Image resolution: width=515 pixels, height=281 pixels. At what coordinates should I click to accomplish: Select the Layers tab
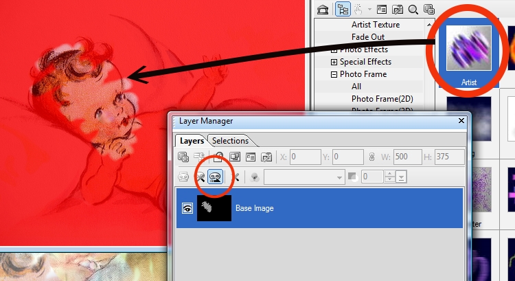(192, 141)
